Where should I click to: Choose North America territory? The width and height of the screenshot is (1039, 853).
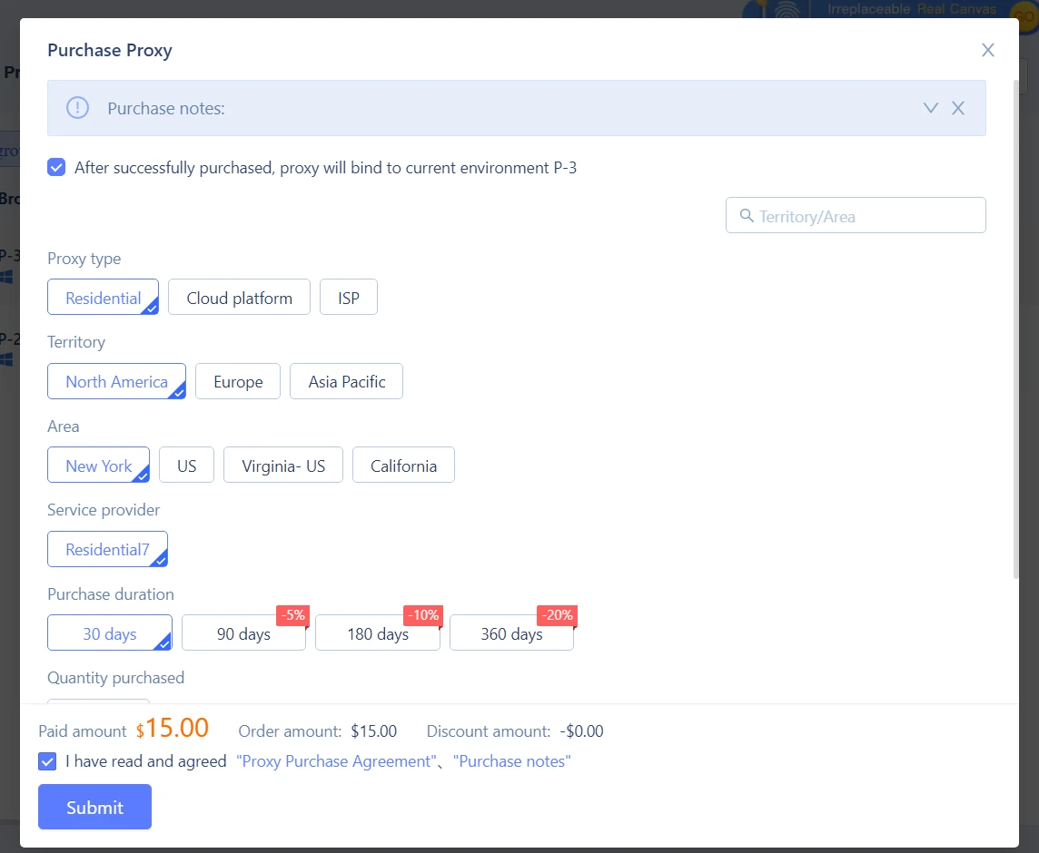pos(116,381)
